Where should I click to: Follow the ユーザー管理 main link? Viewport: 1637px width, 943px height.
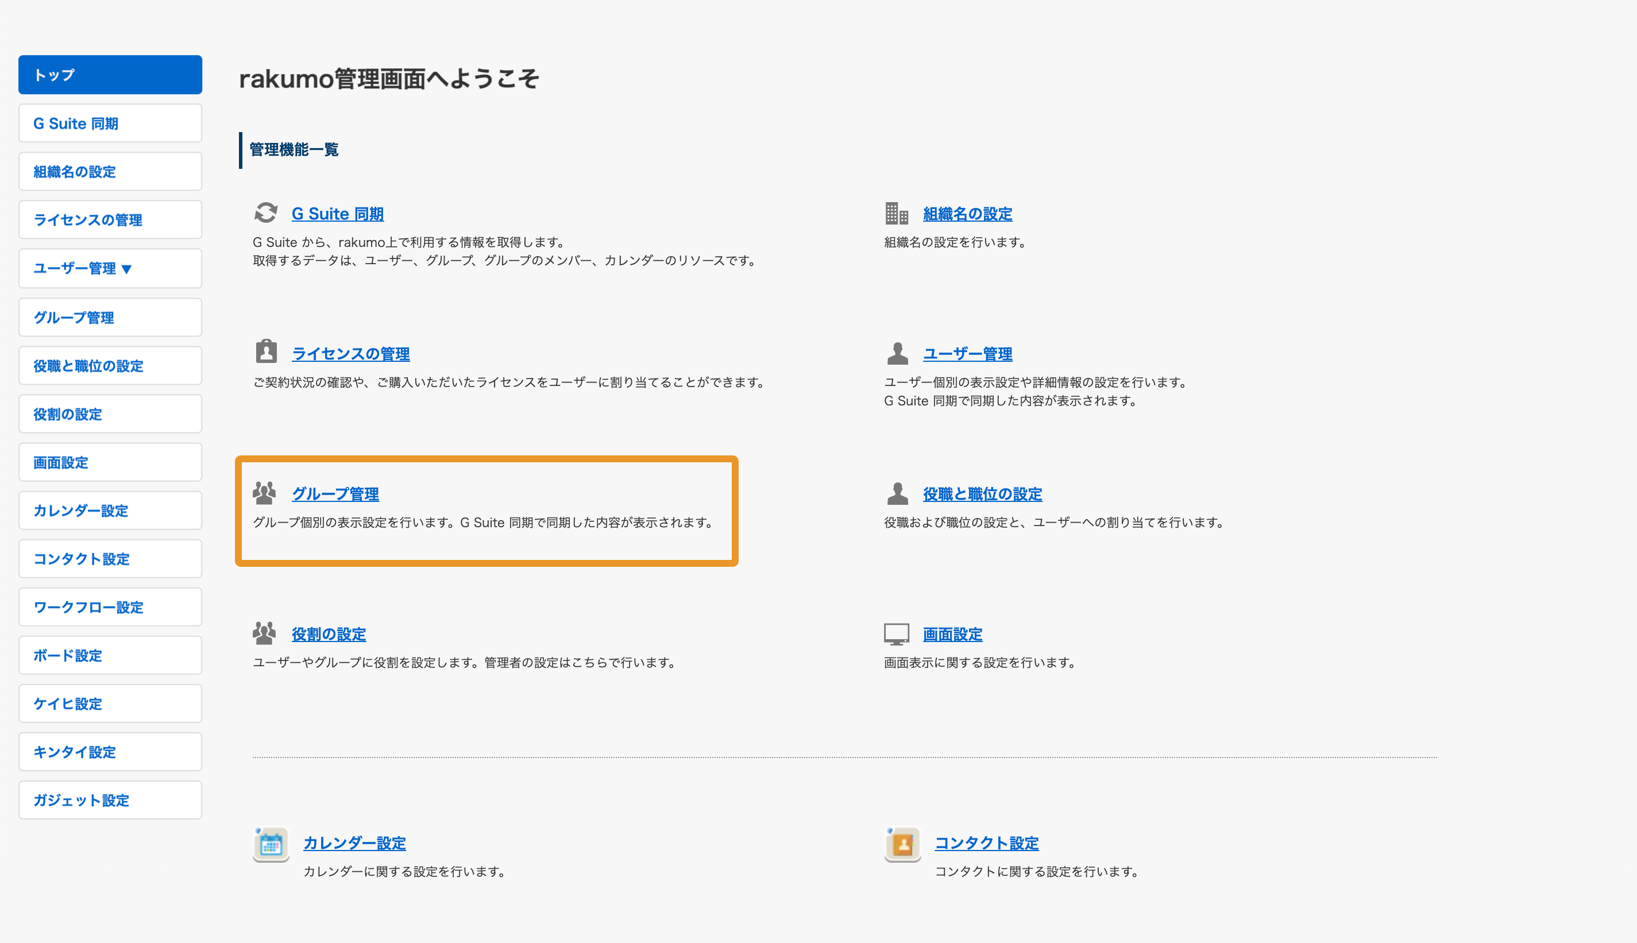[x=967, y=354]
